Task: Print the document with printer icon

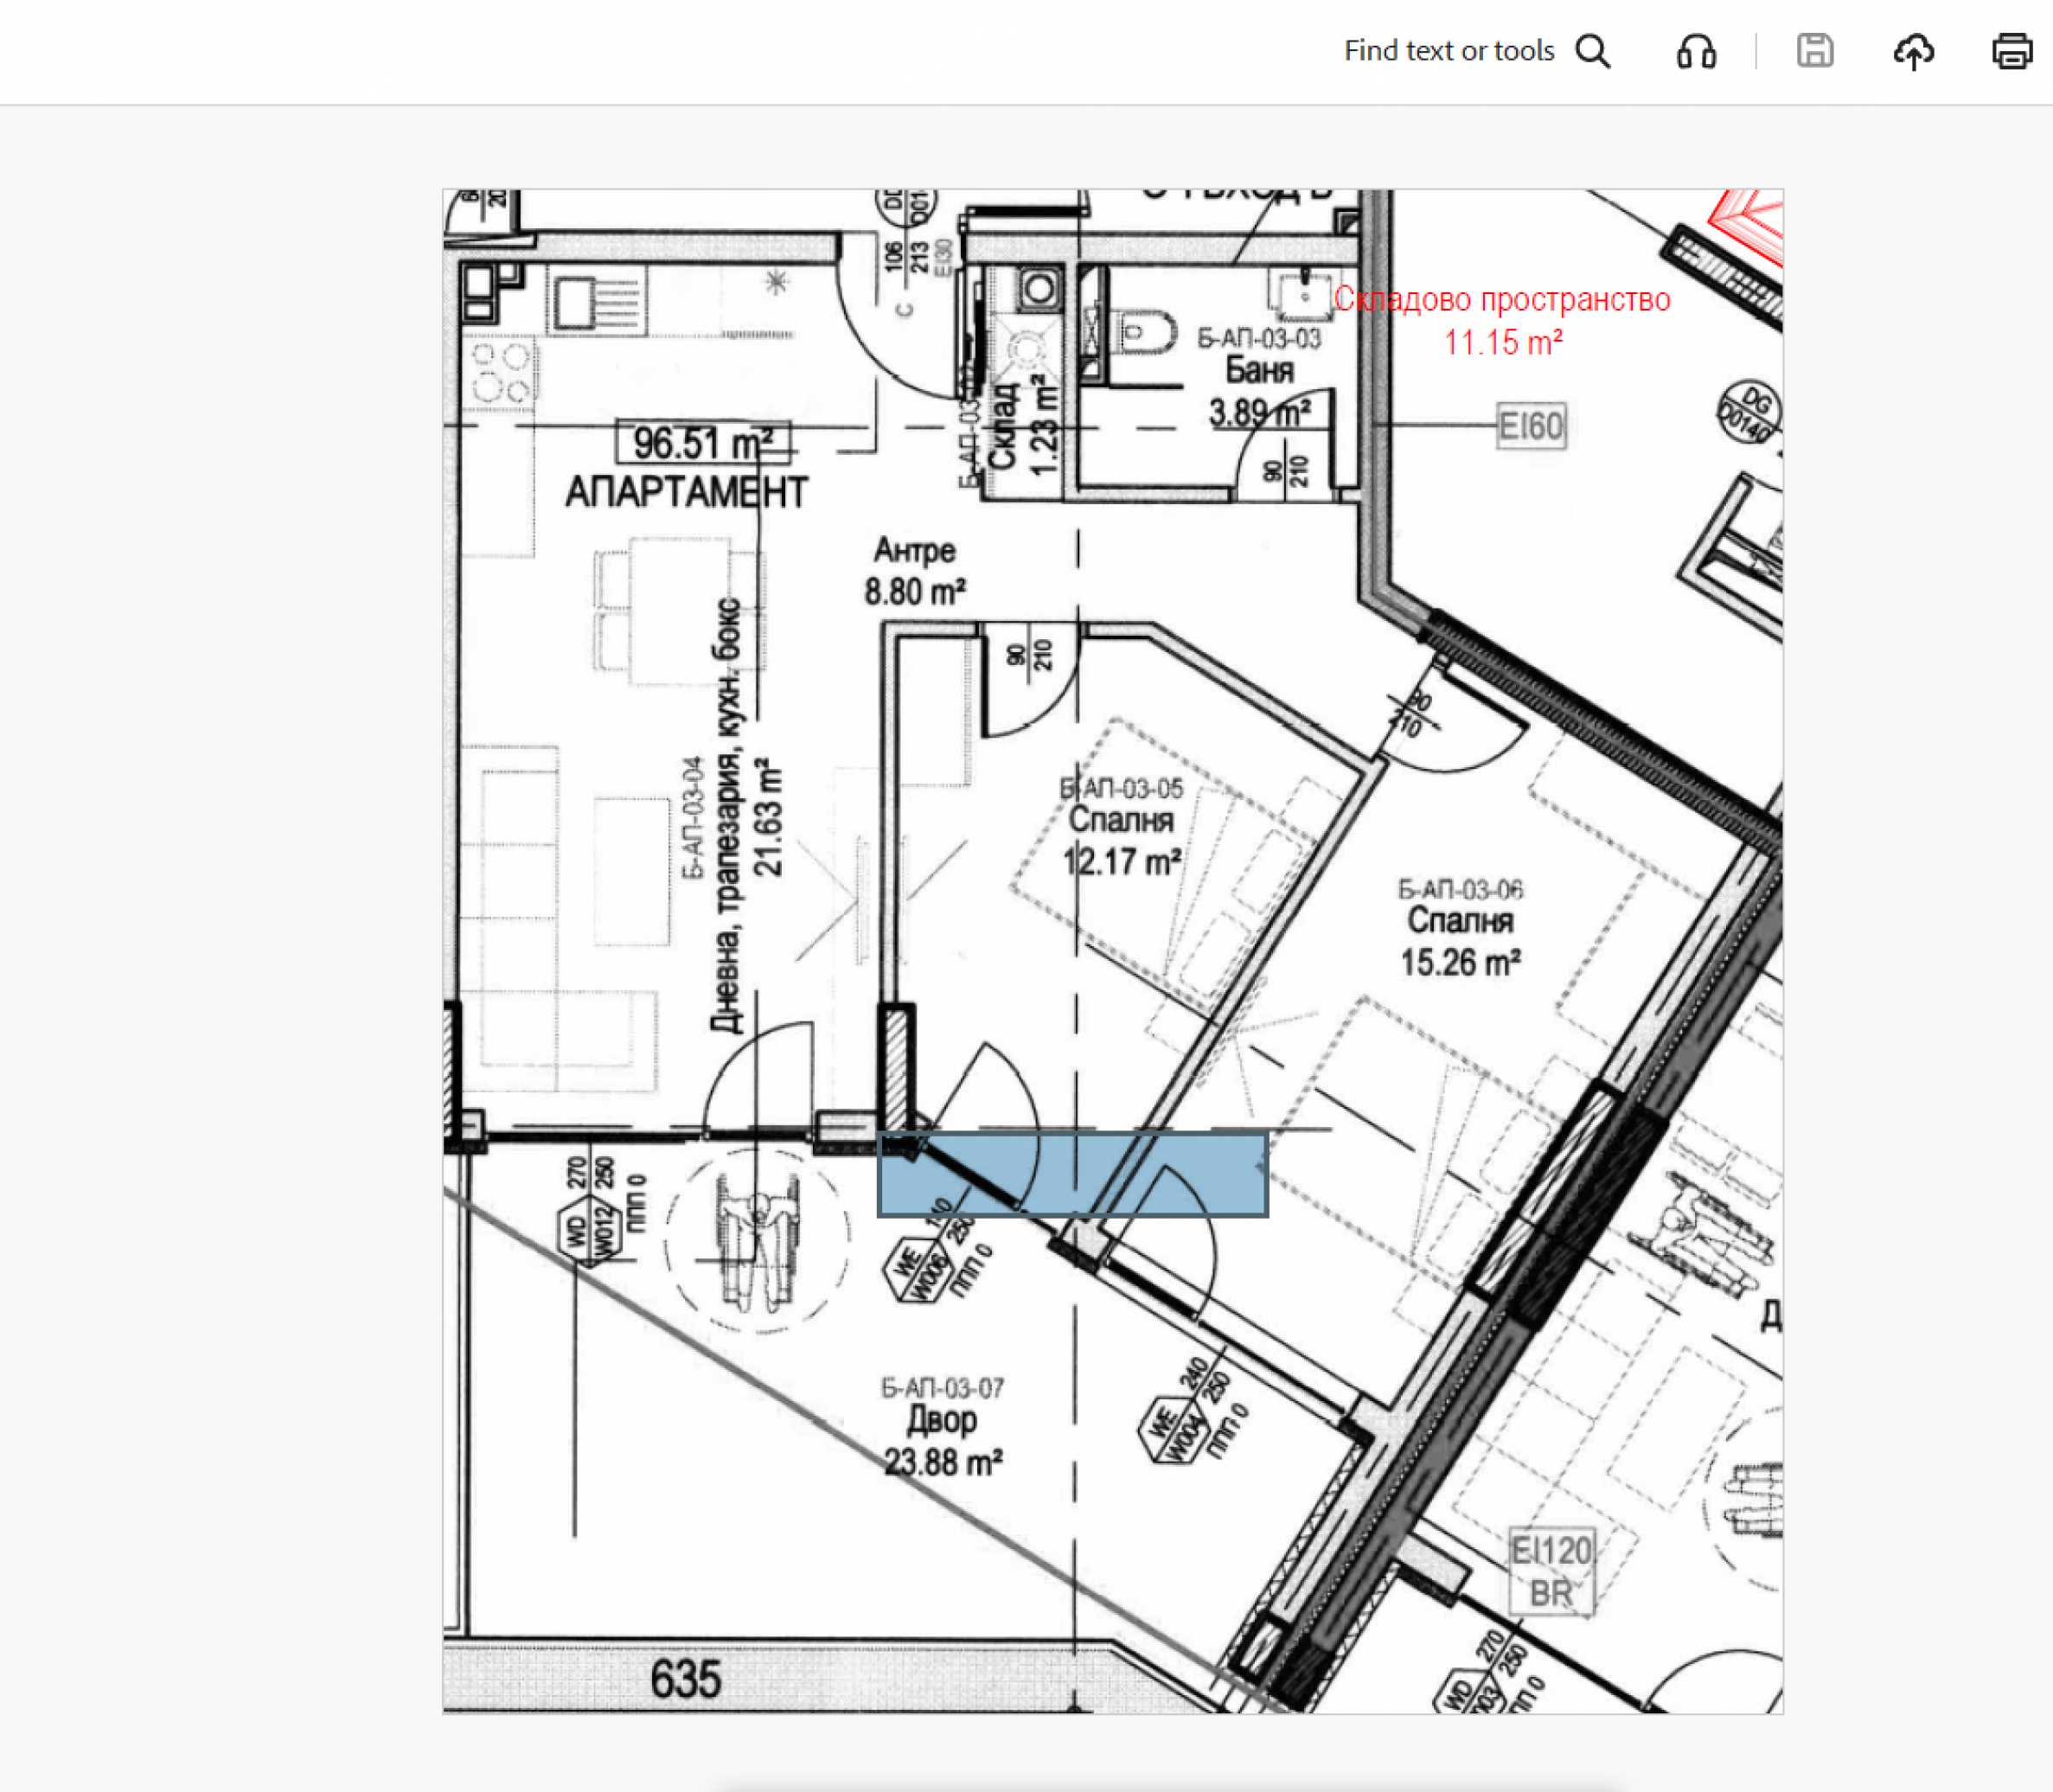Action: pos(2011,51)
